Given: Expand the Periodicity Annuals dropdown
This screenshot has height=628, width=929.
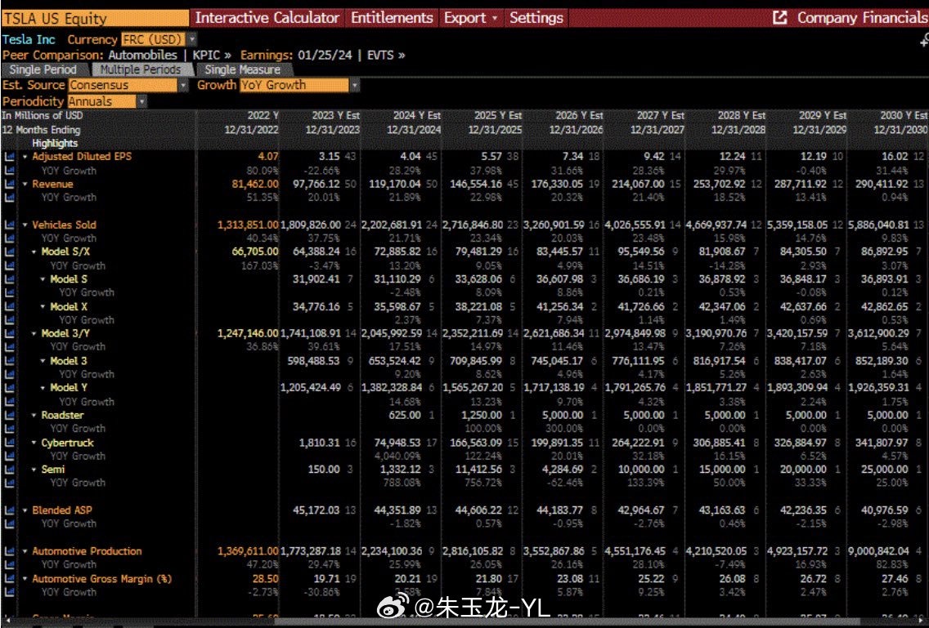Looking at the screenshot, I should (141, 101).
